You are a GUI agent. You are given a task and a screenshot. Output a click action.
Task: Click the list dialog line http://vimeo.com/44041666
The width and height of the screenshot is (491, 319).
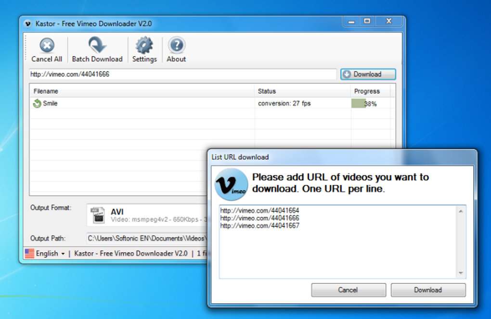[259, 218]
